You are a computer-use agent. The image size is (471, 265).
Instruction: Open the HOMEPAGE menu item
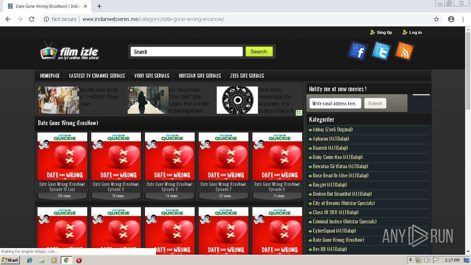[50, 75]
